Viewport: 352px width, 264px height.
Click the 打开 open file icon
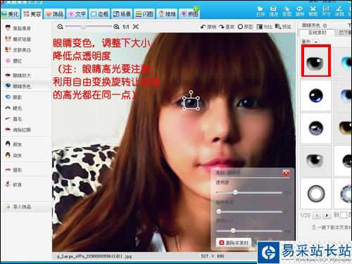[x=260, y=11]
